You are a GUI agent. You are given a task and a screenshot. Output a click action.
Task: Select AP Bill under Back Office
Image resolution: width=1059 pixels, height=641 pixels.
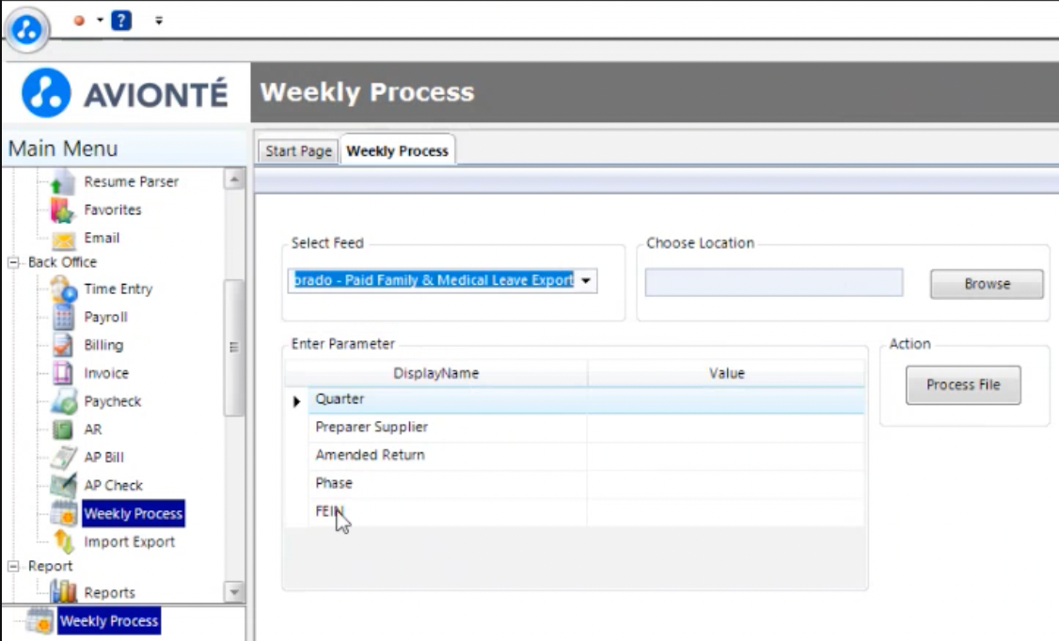(103, 458)
